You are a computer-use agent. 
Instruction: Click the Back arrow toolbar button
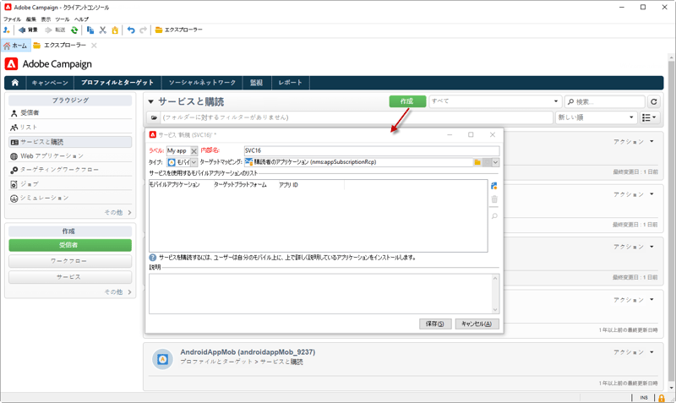[x=28, y=30]
